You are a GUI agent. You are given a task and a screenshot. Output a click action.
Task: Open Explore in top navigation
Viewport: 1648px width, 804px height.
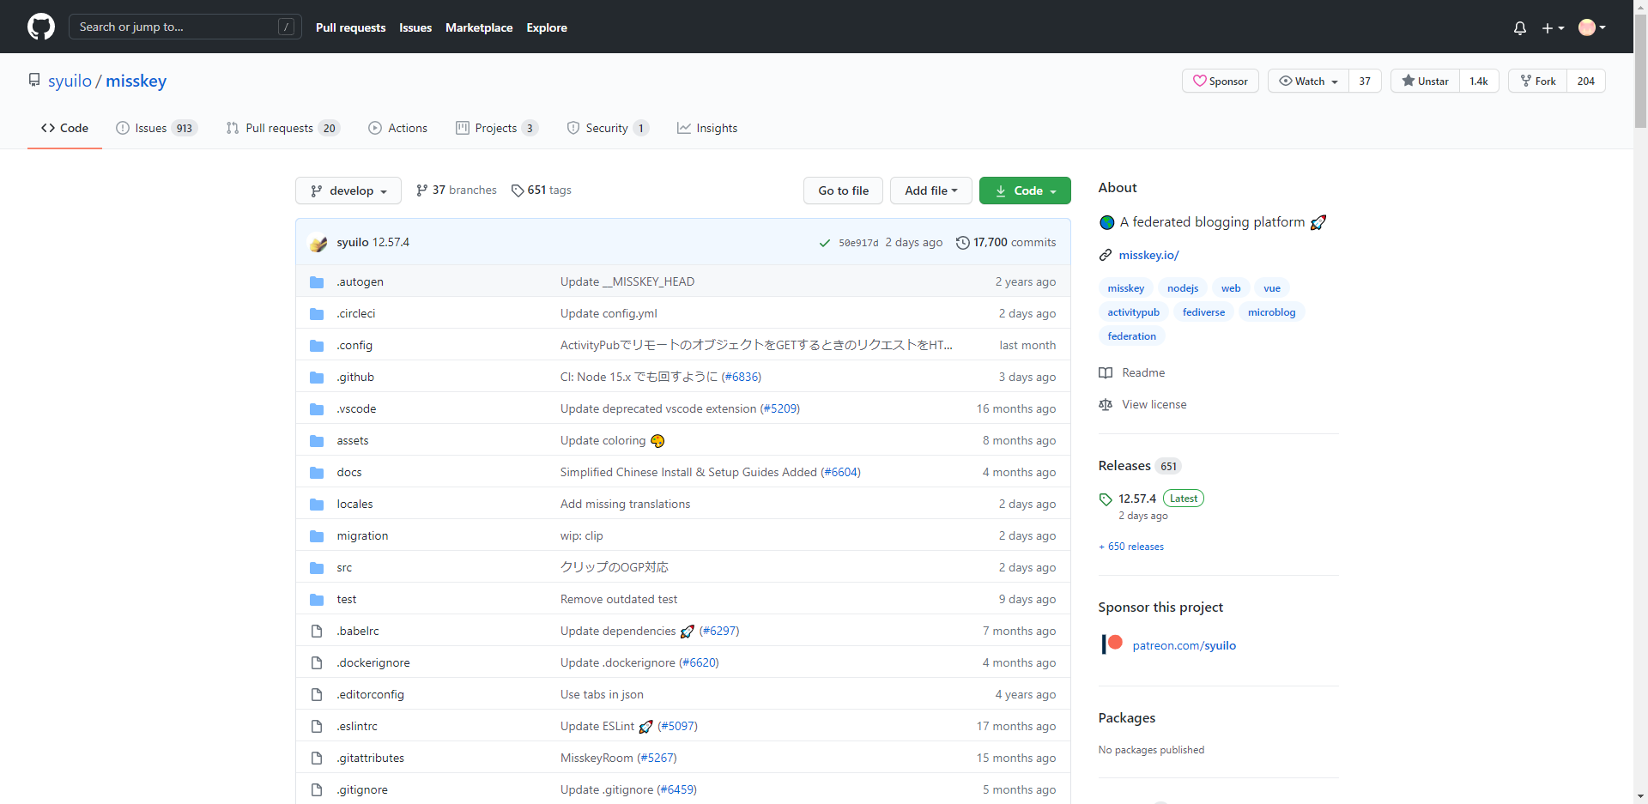[x=547, y=27]
